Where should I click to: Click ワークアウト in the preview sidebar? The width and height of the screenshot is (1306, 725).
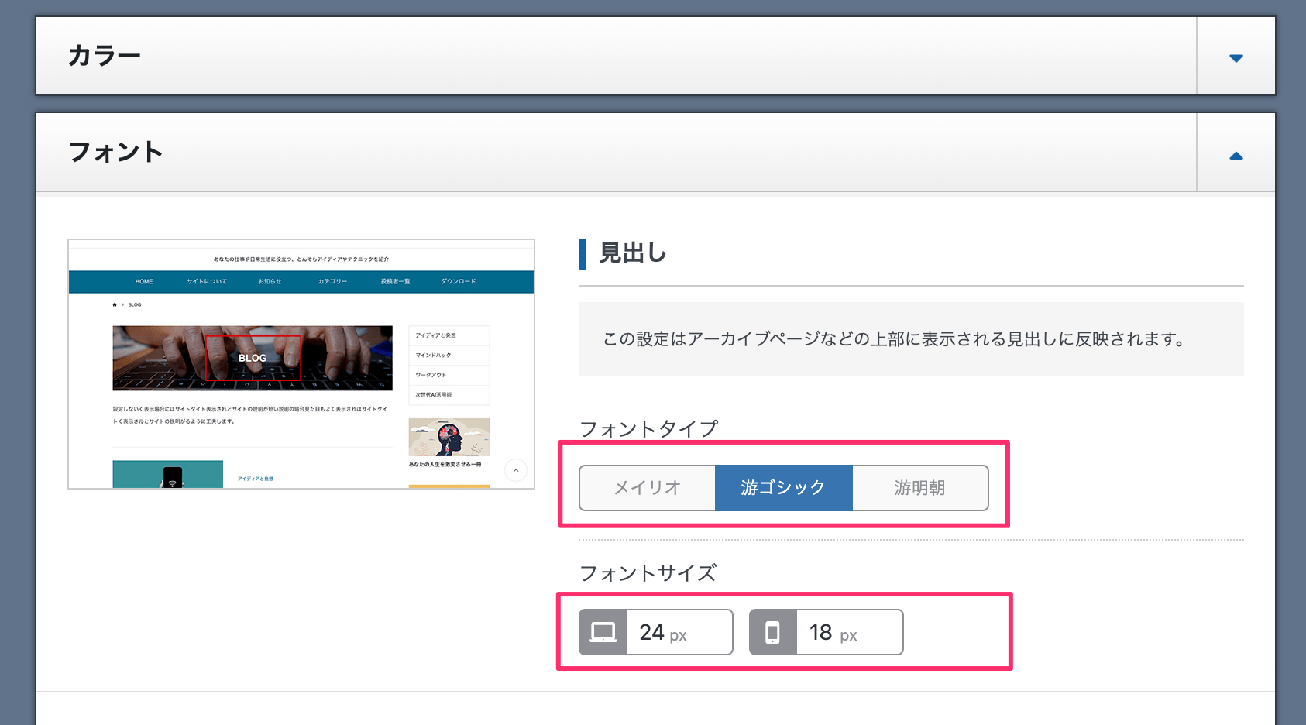(x=431, y=375)
